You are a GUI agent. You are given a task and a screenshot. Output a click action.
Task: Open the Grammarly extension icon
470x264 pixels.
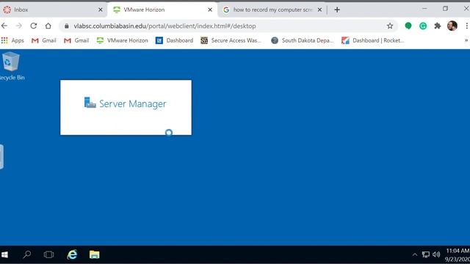point(423,26)
